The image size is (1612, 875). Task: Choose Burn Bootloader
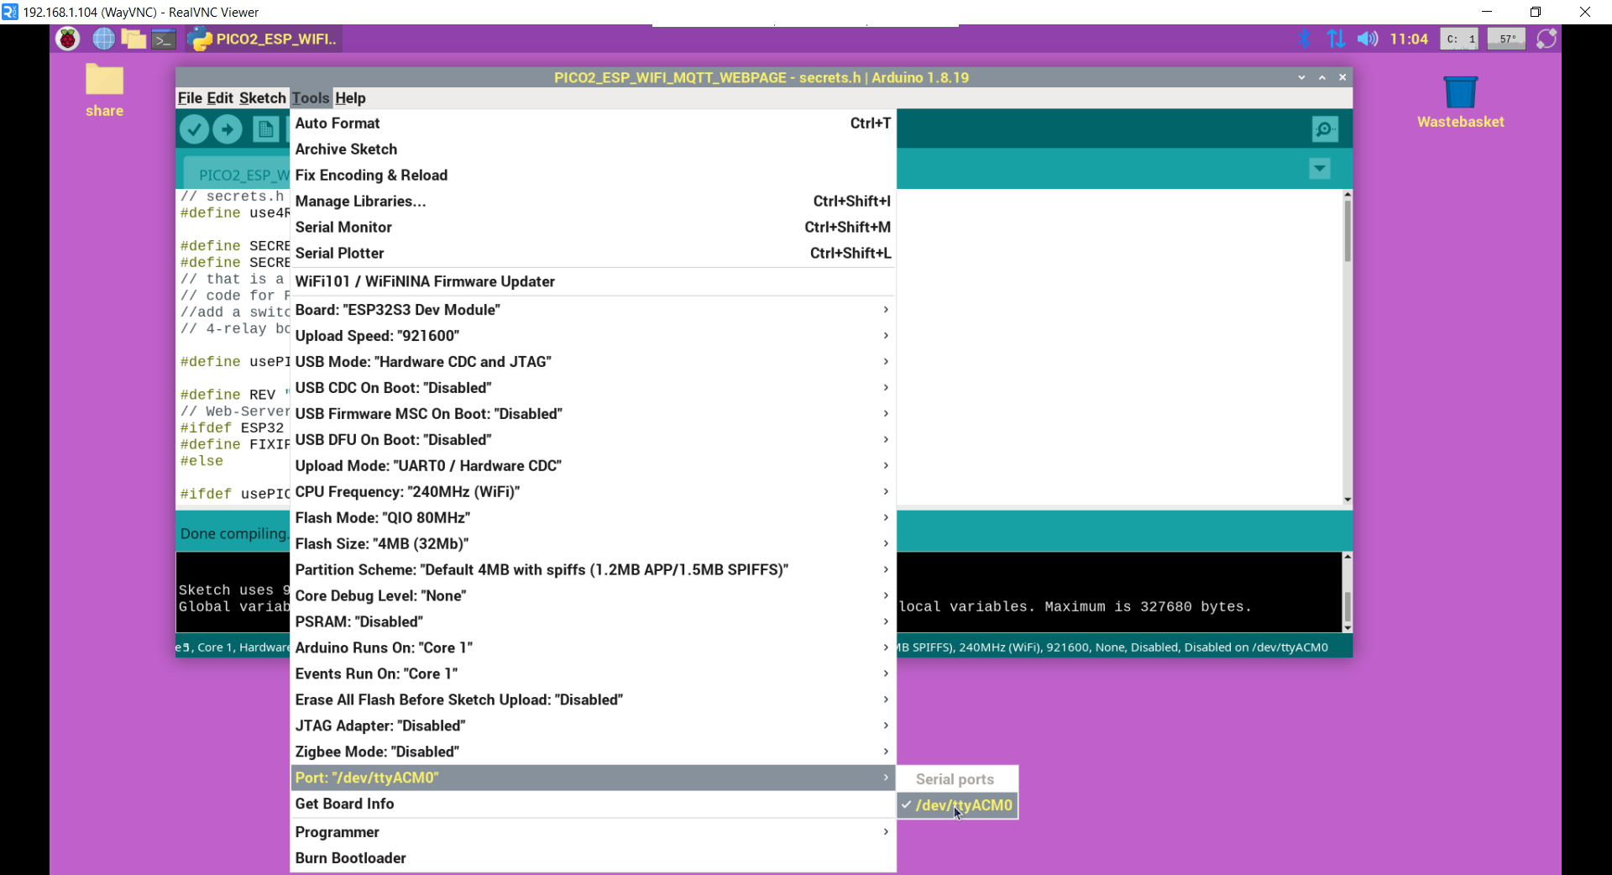coord(593,859)
